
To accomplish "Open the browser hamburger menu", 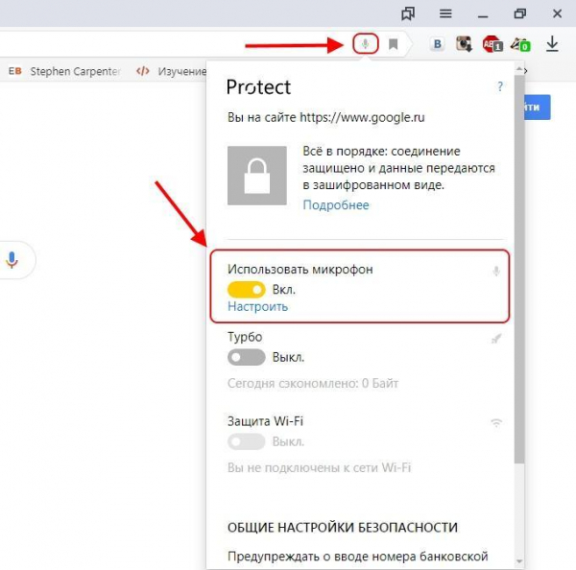I will coord(445,14).
